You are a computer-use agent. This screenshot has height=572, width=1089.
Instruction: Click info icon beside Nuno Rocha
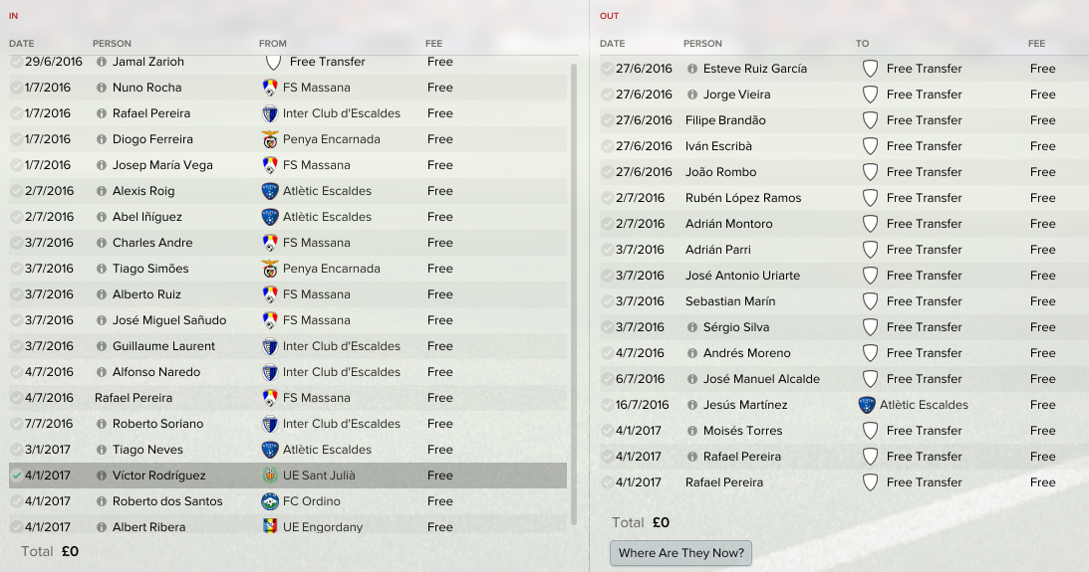102,88
